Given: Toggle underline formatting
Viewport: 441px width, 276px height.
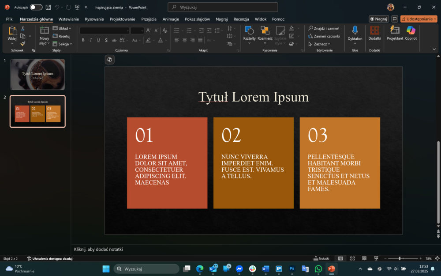Looking at the screenshot, I should point(98,40).
